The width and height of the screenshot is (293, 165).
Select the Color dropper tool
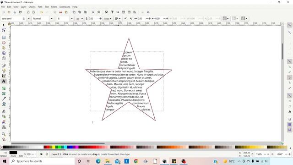[x=4, y=99]
